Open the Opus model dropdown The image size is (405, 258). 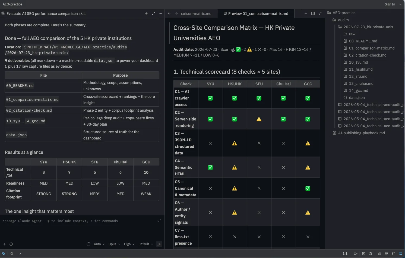114,244
